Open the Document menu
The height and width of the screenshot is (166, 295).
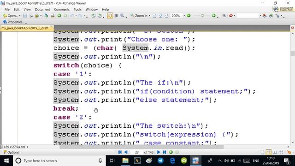(42, 9)
